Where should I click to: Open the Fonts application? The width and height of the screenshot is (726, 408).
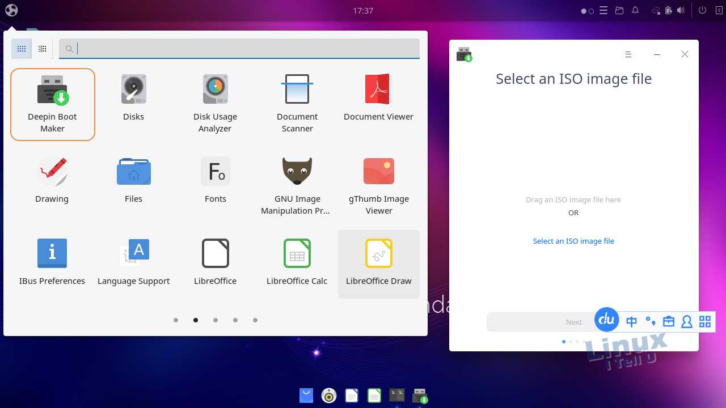click(x=215, y=181)
